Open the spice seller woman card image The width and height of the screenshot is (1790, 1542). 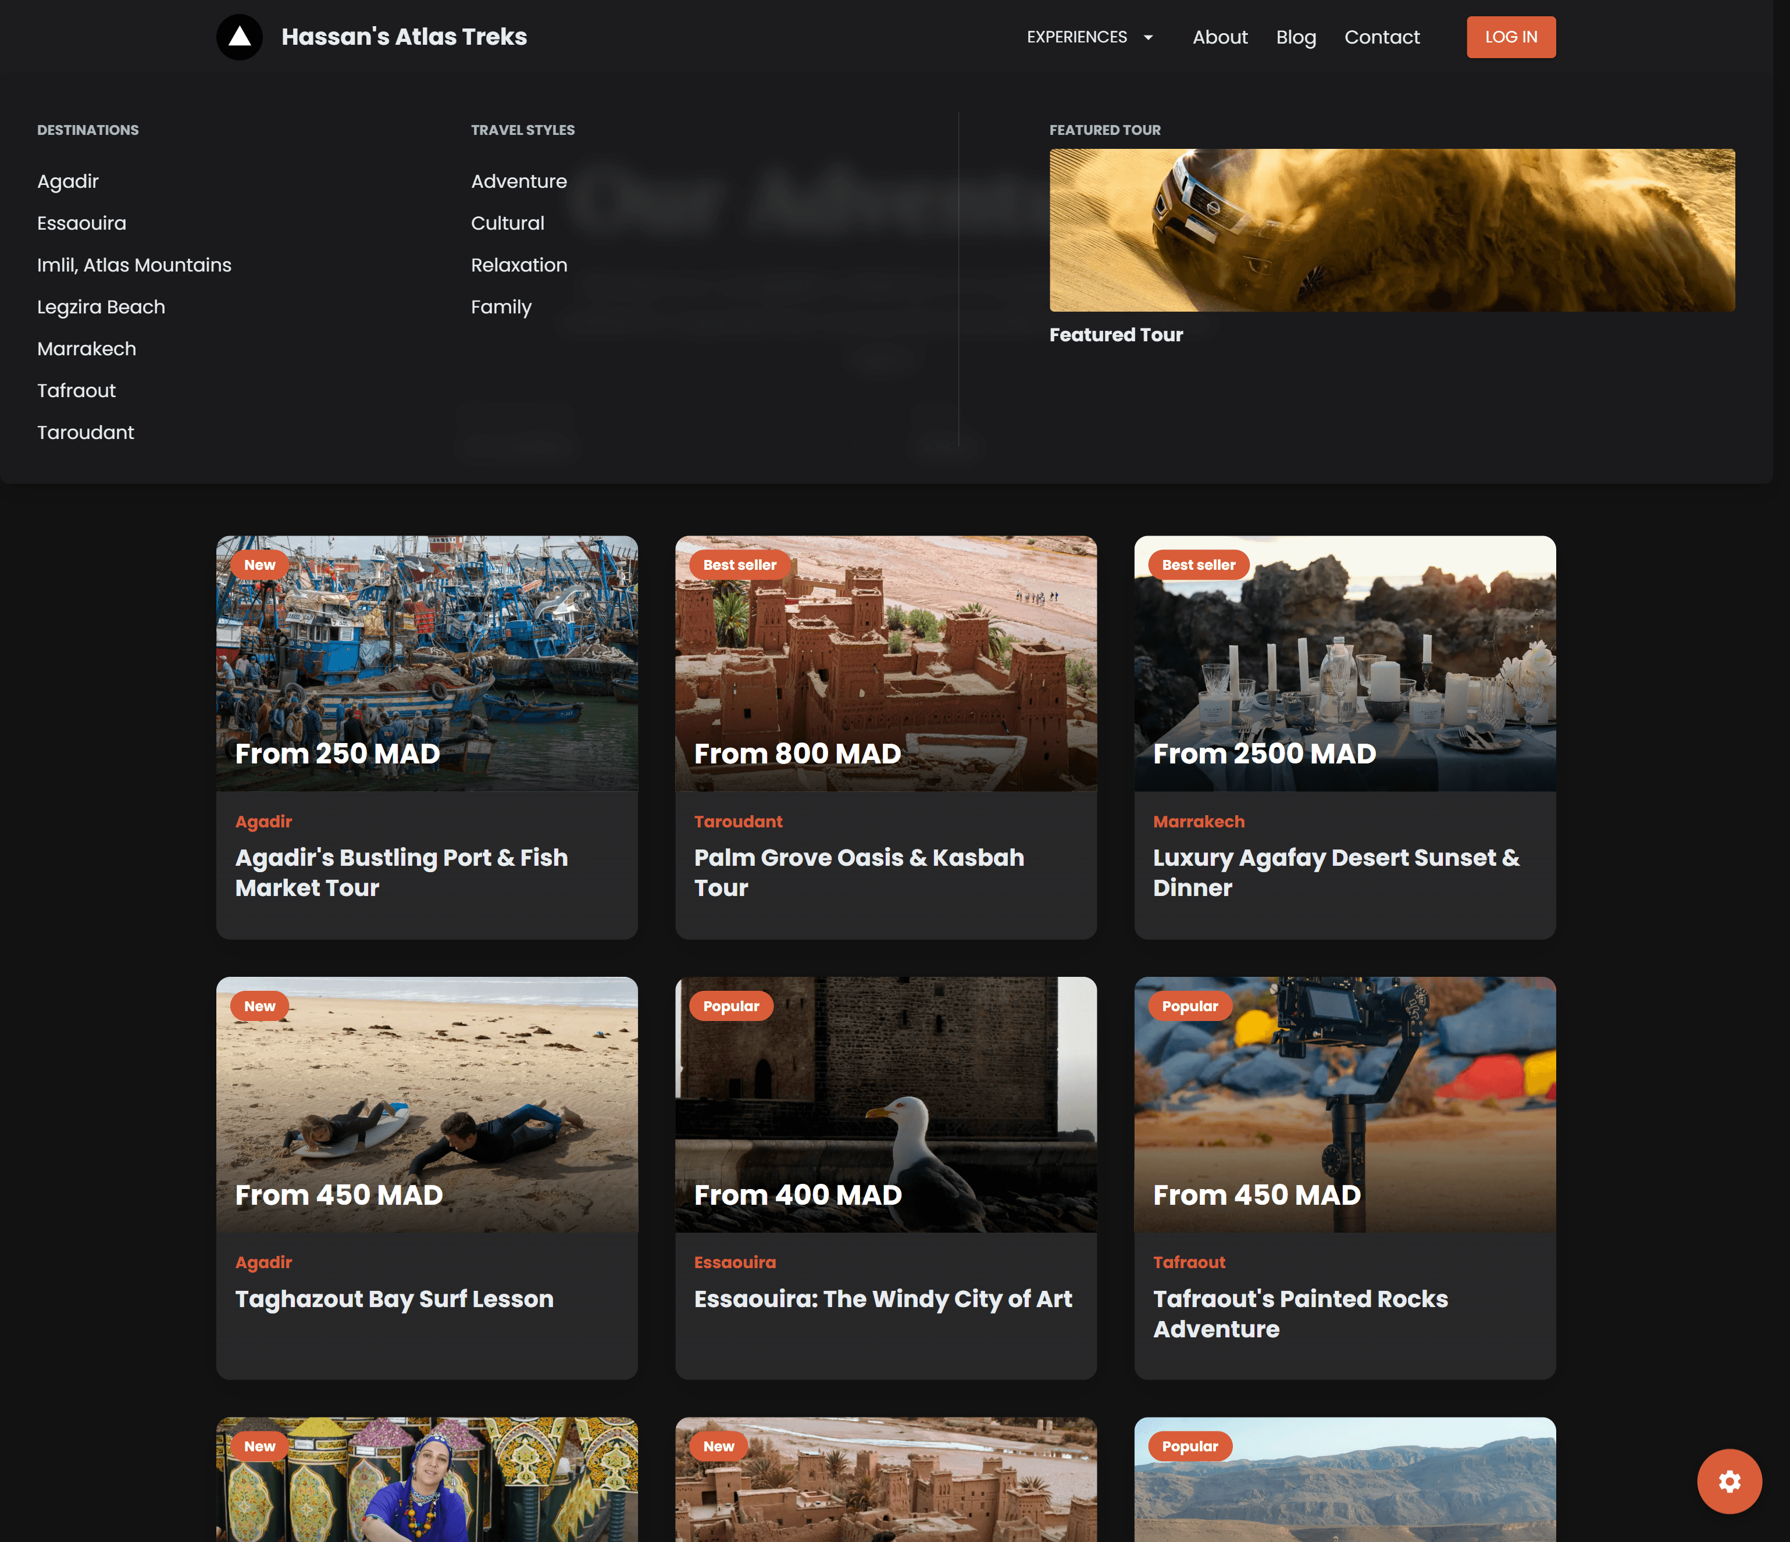[427, 1480]
